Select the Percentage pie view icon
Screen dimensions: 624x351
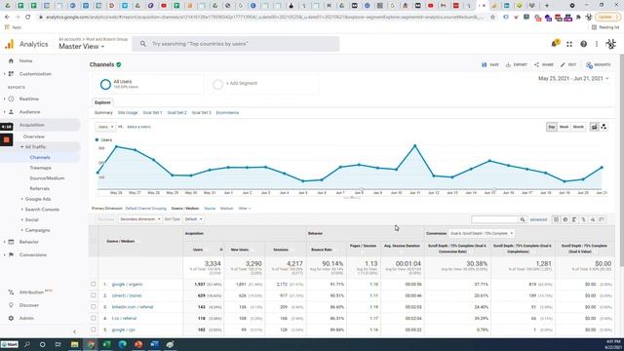pos(565,219)
